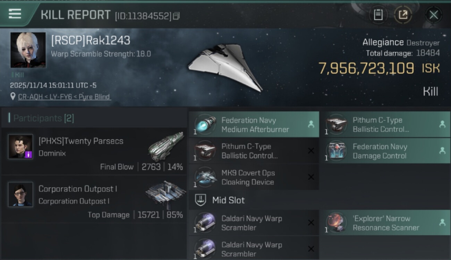The height and width of the screenshot is (260, 451).
Task: Click X mark on Cloaking Device row
Action: 311,177
